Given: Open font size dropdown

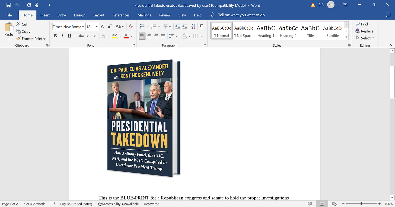Looking at the screenshot, I should pos(97,27).
